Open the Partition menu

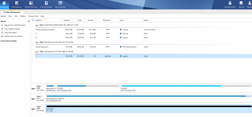(23, 16)
